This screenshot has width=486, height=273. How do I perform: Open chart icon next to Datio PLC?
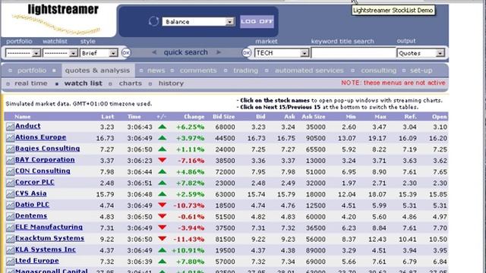click(10, 206)
